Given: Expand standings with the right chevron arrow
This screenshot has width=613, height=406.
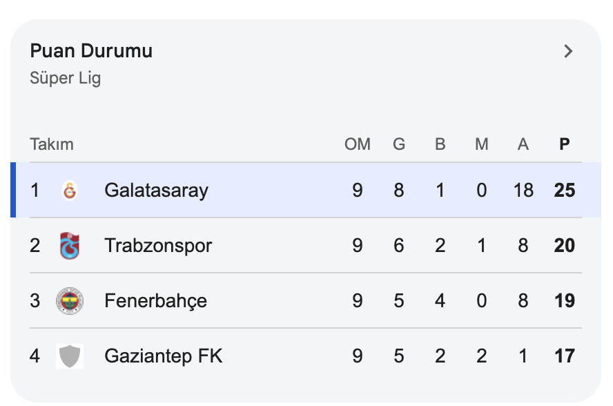Looking at the screenshot, I should pos(568,51).
